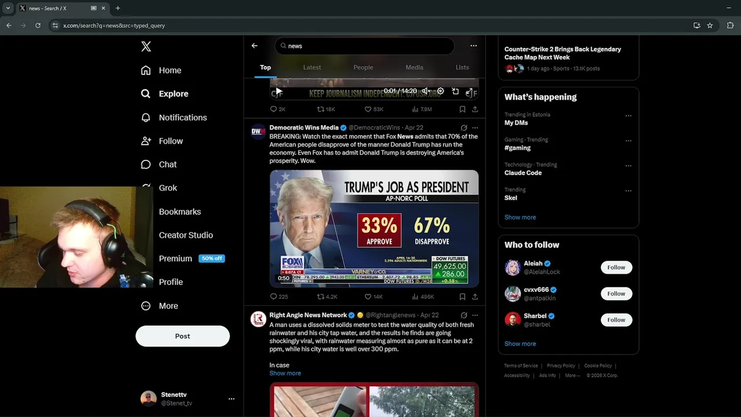Click the X logo in sidebar

coord(146,47)
